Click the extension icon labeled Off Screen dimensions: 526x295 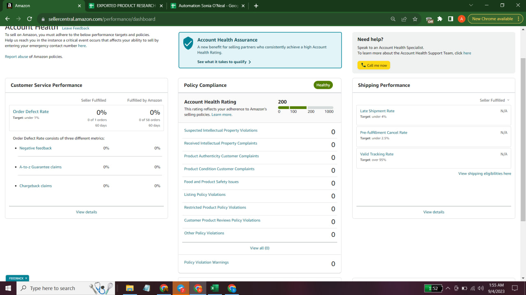(x=429, y=19)
